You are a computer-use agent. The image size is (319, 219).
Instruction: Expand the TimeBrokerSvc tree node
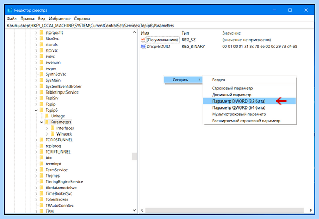(36, 193)
